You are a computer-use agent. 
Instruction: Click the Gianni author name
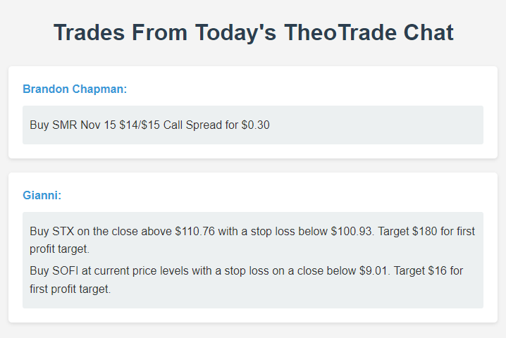tap(42, 195)
